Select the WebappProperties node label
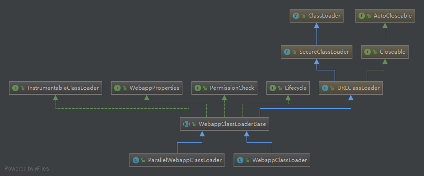 (x=154, y=88)
